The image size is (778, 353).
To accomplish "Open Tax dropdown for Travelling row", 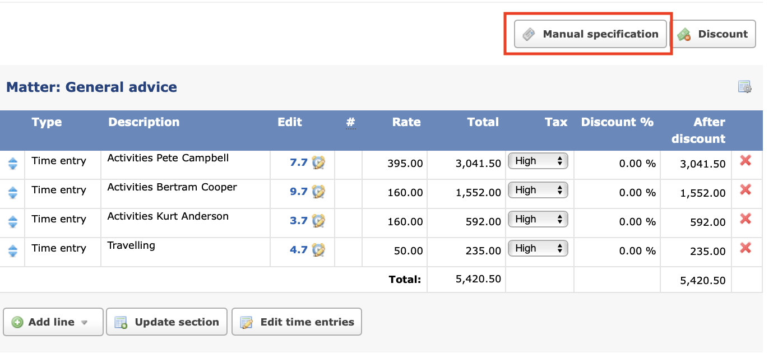I will (x=538, y=248).
